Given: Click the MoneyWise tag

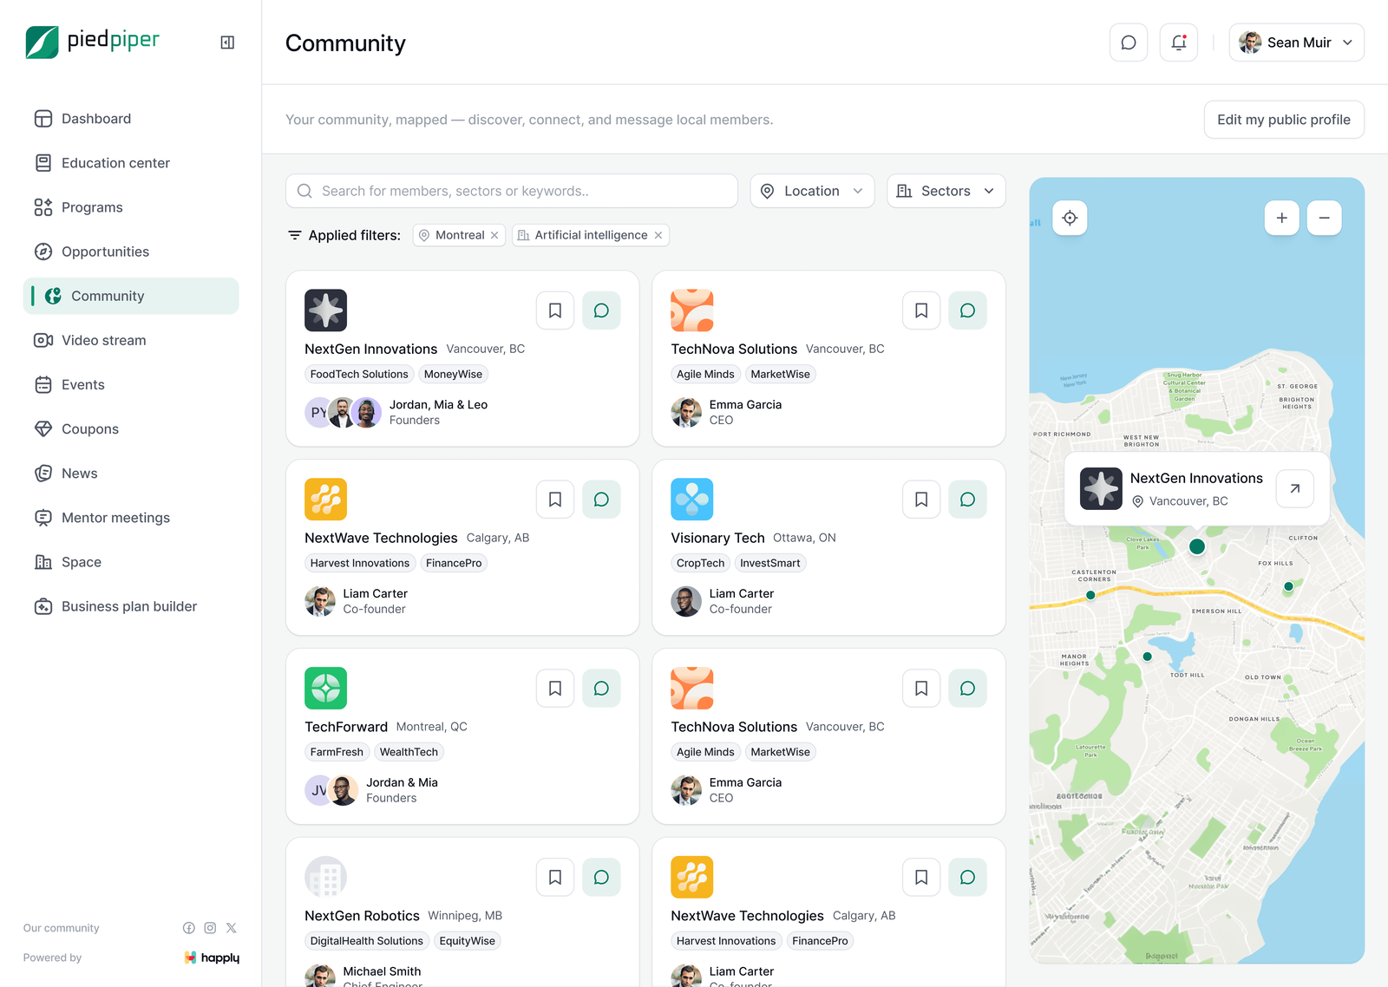Looking at the screenshot, I should click(x=453, y=375).
